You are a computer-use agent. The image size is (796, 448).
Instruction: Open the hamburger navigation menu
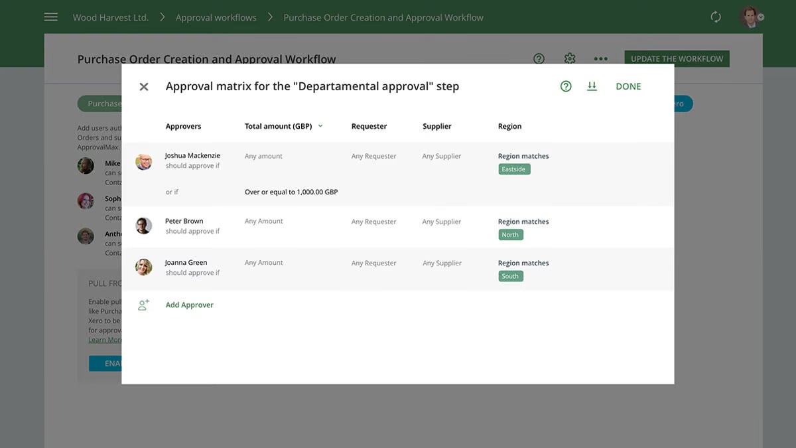[x=50, y=17]
